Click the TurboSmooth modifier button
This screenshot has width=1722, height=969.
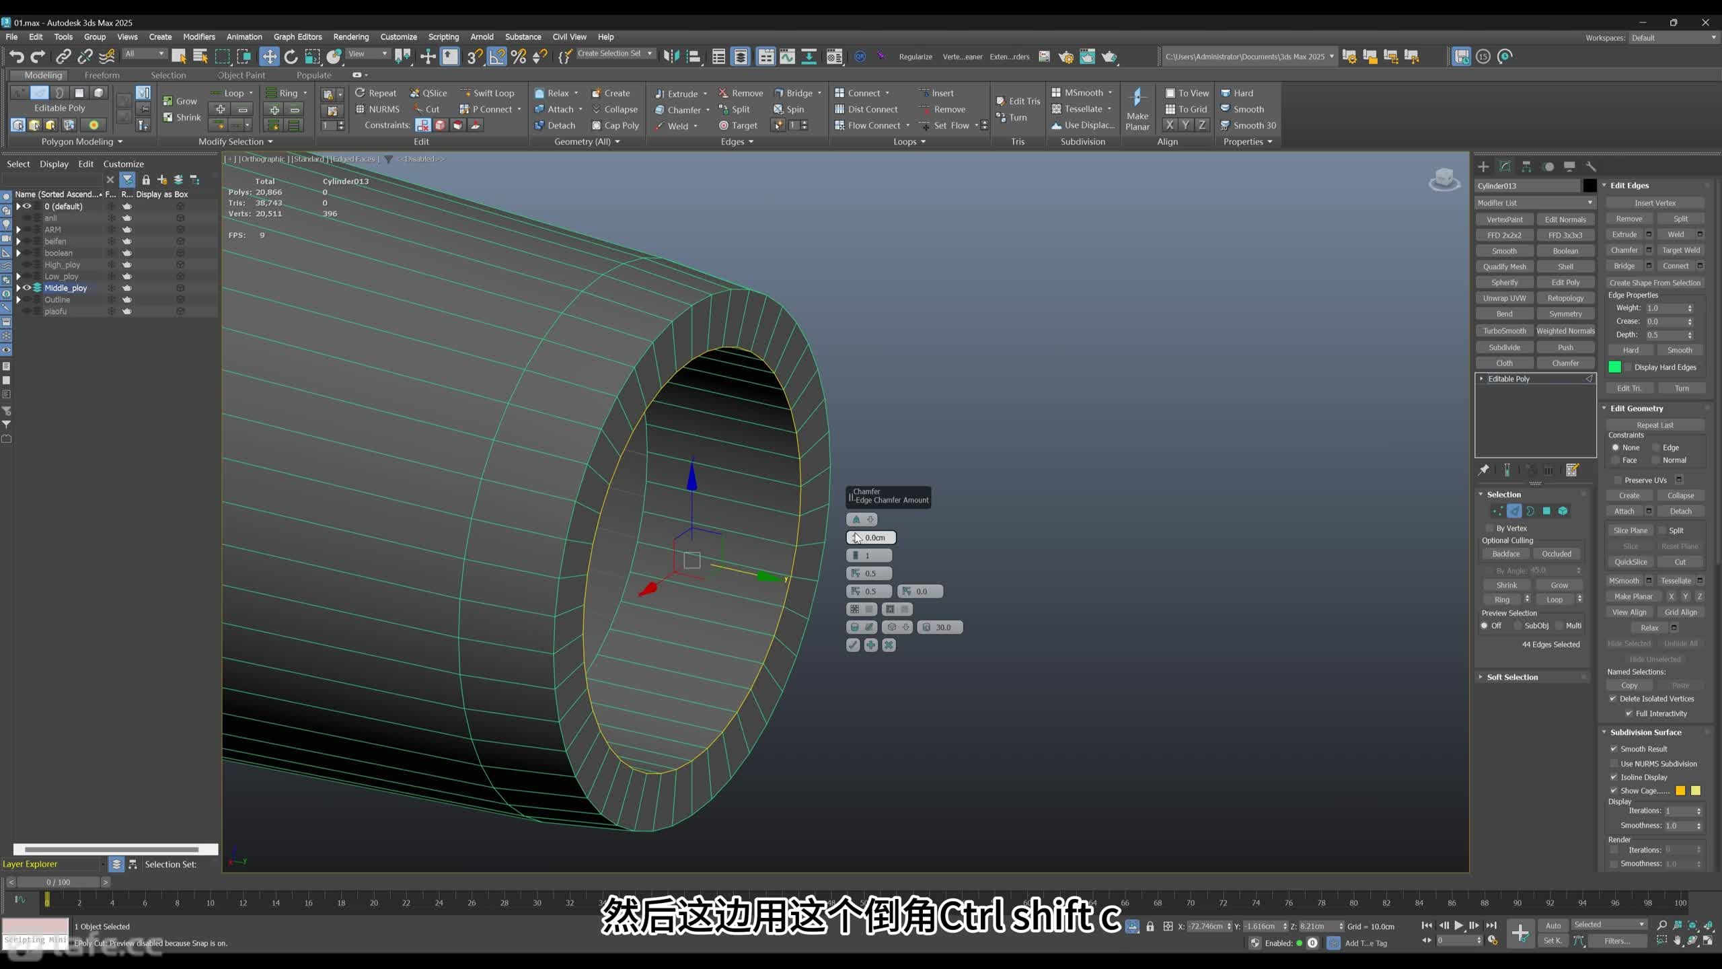pyautogui.click(x=1505, y=331)
